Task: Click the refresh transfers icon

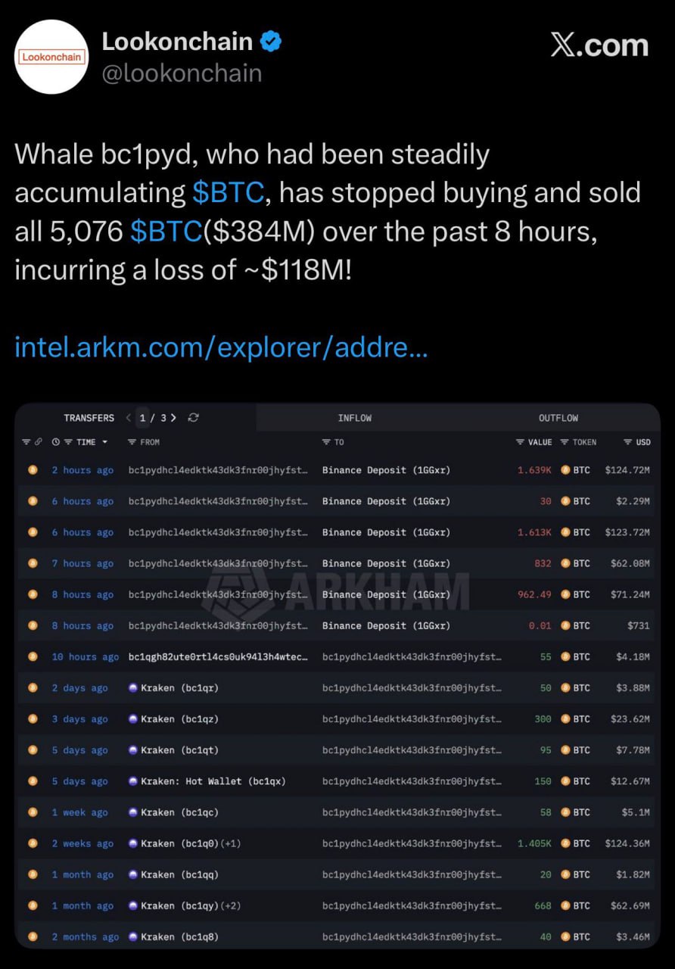Action: coord(194,418)
